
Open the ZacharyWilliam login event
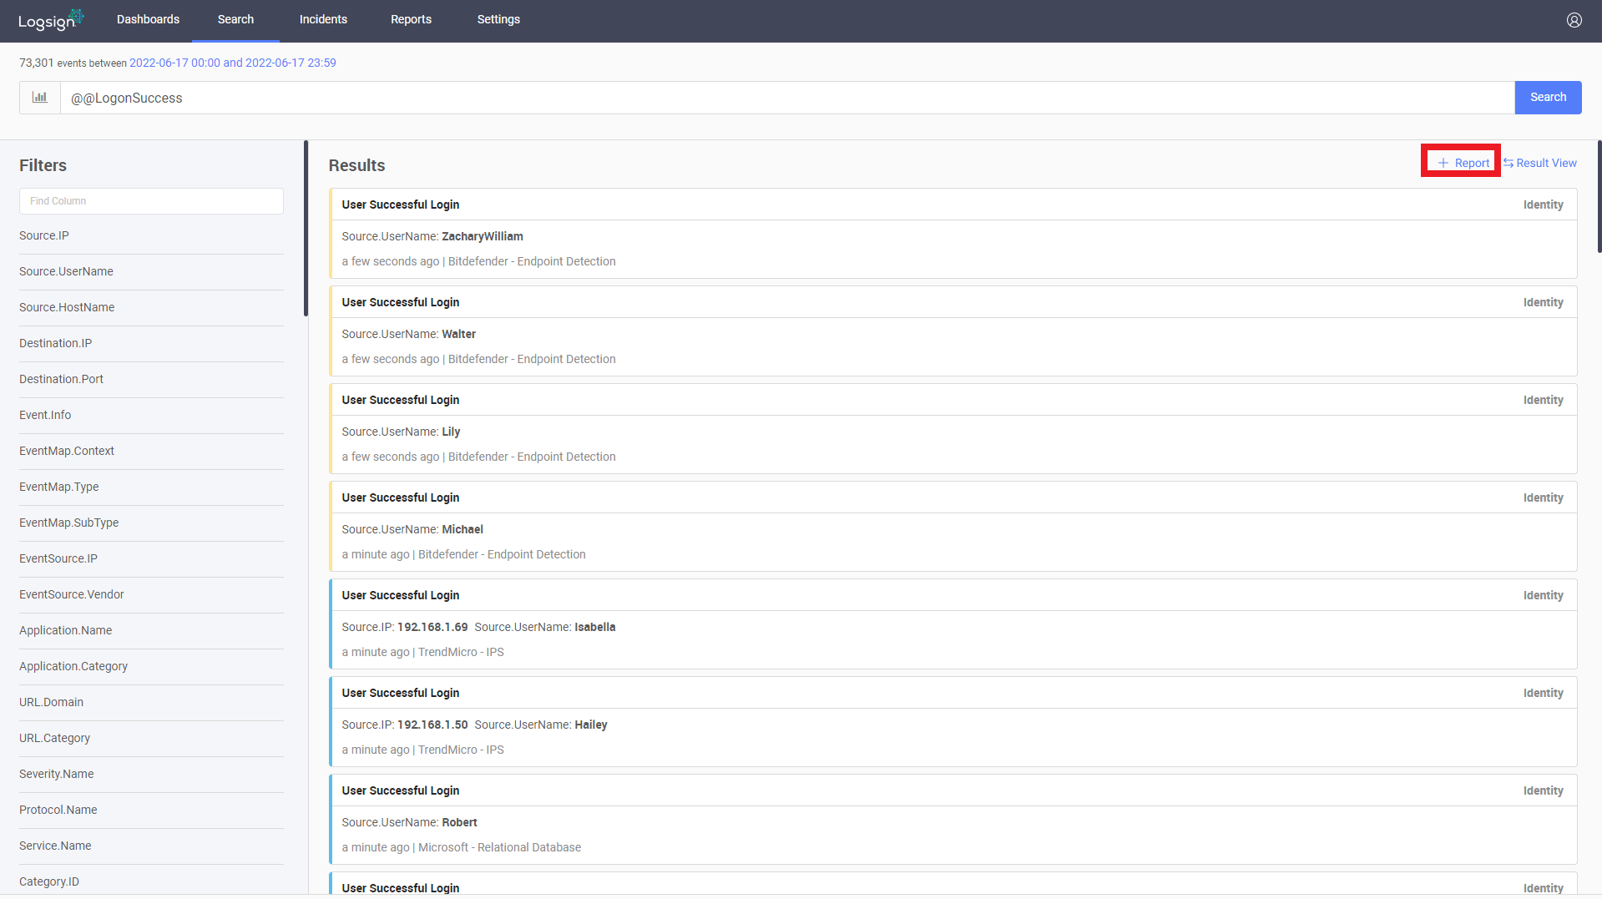click(953, 233)
